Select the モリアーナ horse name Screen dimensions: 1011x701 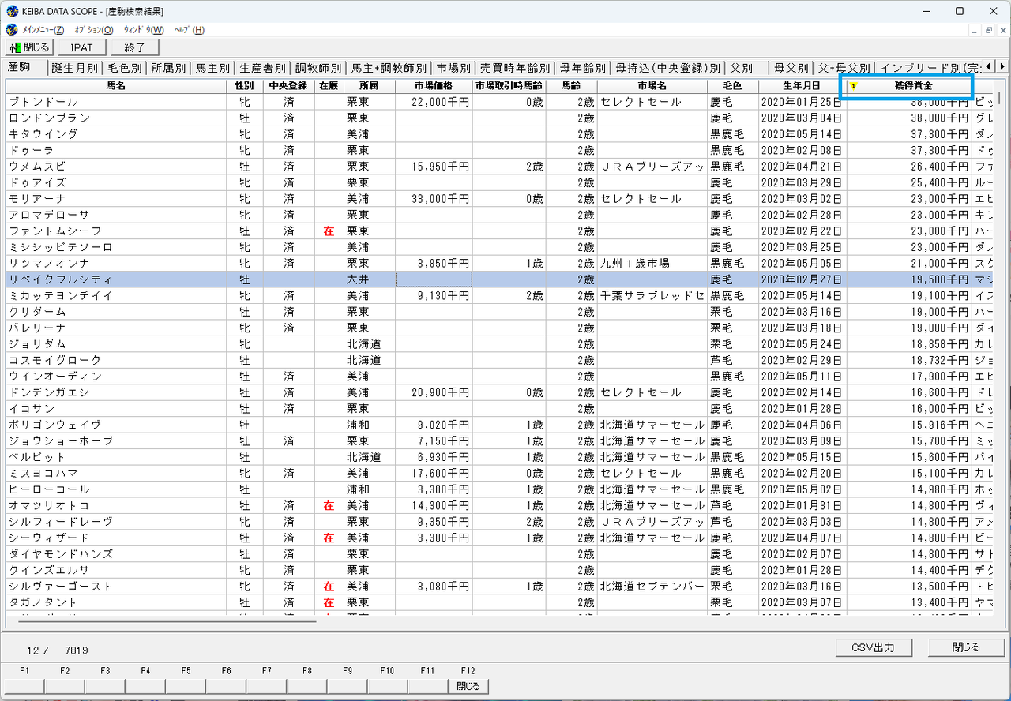(x=37, y=199)
